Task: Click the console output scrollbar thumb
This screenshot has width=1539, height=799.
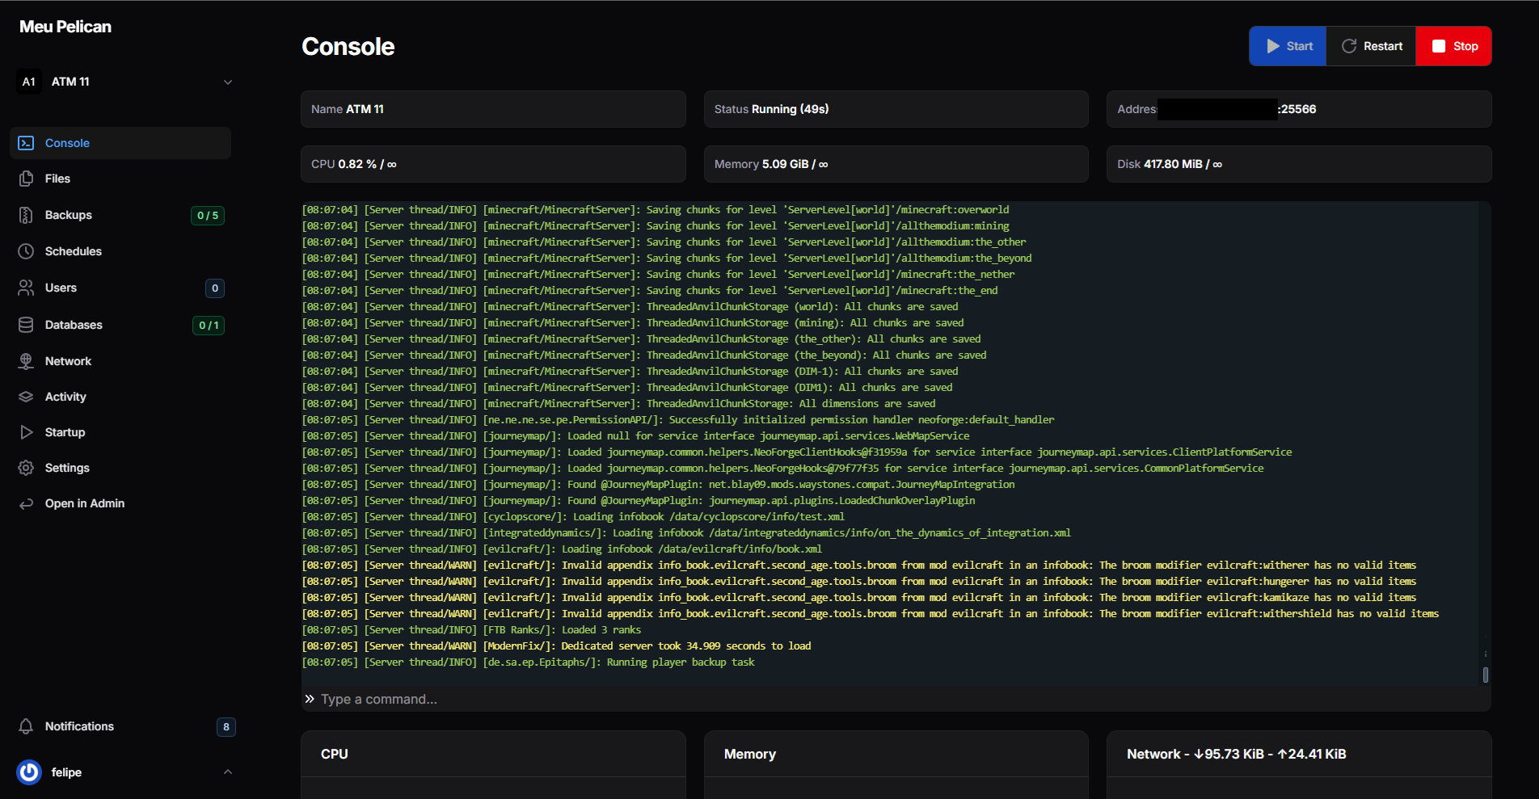Action: [x=1486, y=675]
